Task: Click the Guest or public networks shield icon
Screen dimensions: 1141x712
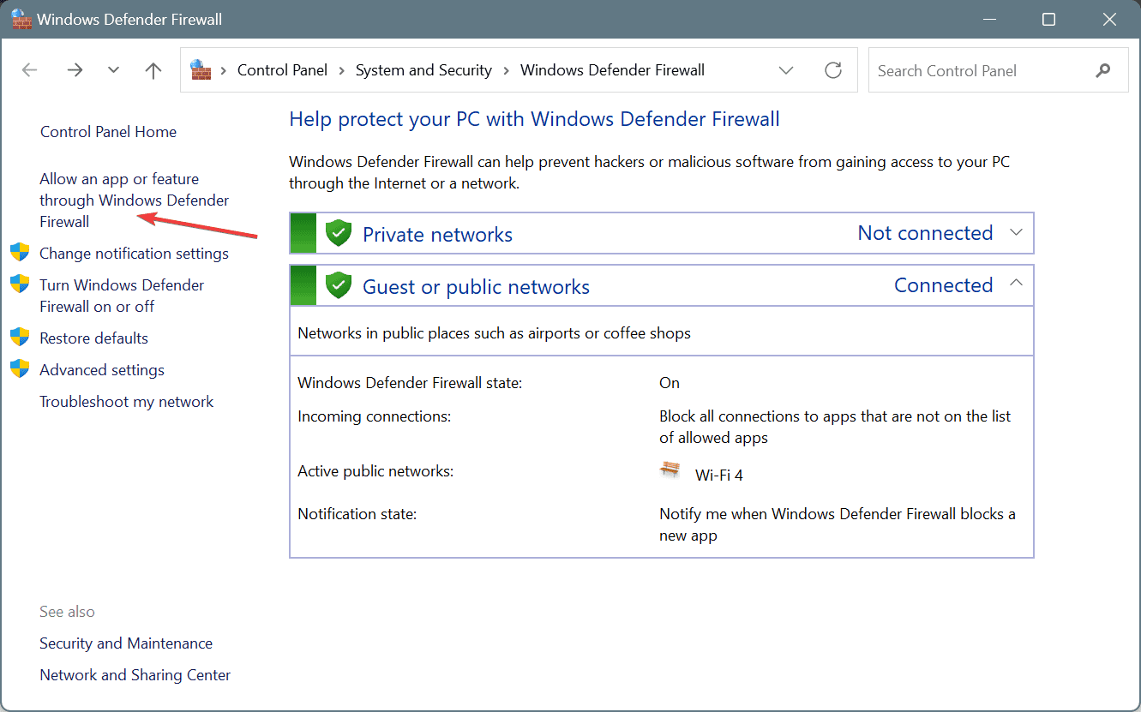Action: coord(339,285)
